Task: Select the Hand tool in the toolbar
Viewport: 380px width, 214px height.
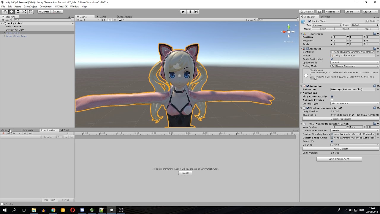Action: pos(5,12)
